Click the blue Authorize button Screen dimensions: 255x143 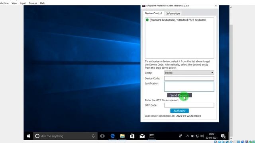179,111
